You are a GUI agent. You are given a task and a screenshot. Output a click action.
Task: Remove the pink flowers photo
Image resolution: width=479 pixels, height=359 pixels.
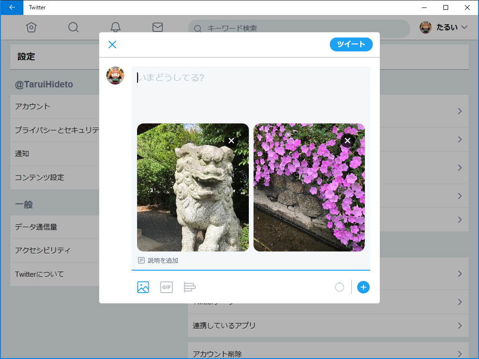pyautogui.click(x=347, y=140)
